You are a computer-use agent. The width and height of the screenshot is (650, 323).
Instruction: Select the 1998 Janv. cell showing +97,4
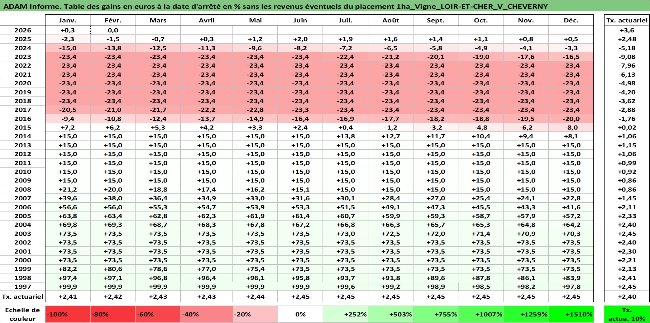[x=68, y=278]
